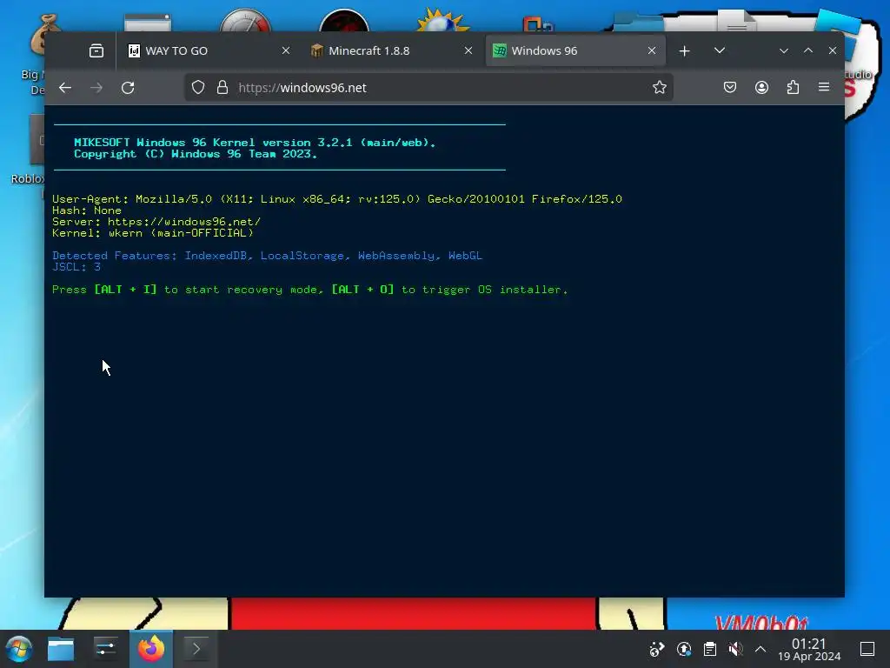The height and width of the screenshot is (668, 890).
Task: Minimize the Firefox window
Action: [784, 51]
